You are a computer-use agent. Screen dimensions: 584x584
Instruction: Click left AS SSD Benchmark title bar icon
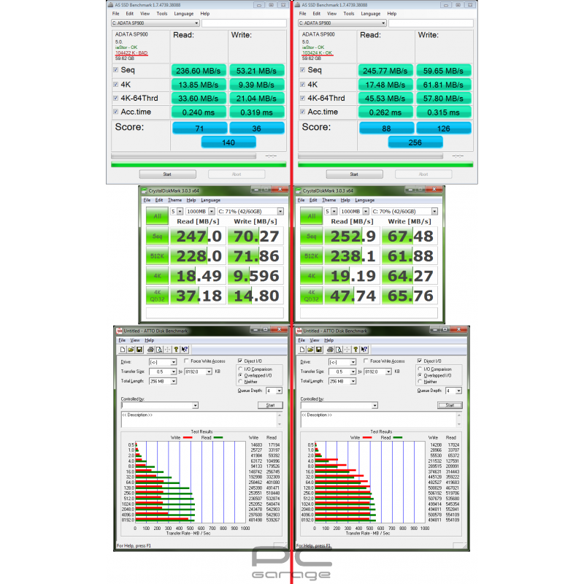(x=111, y=5)
